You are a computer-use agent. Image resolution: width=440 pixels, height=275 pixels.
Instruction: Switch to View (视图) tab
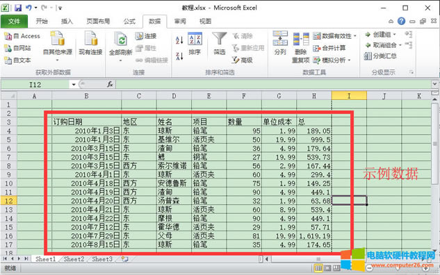click(x=205, y=22)
